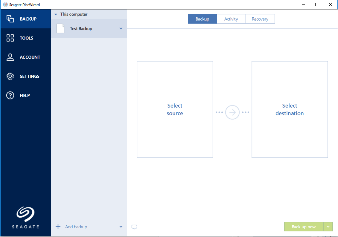Open the Help question mark icon

[10, 95]
